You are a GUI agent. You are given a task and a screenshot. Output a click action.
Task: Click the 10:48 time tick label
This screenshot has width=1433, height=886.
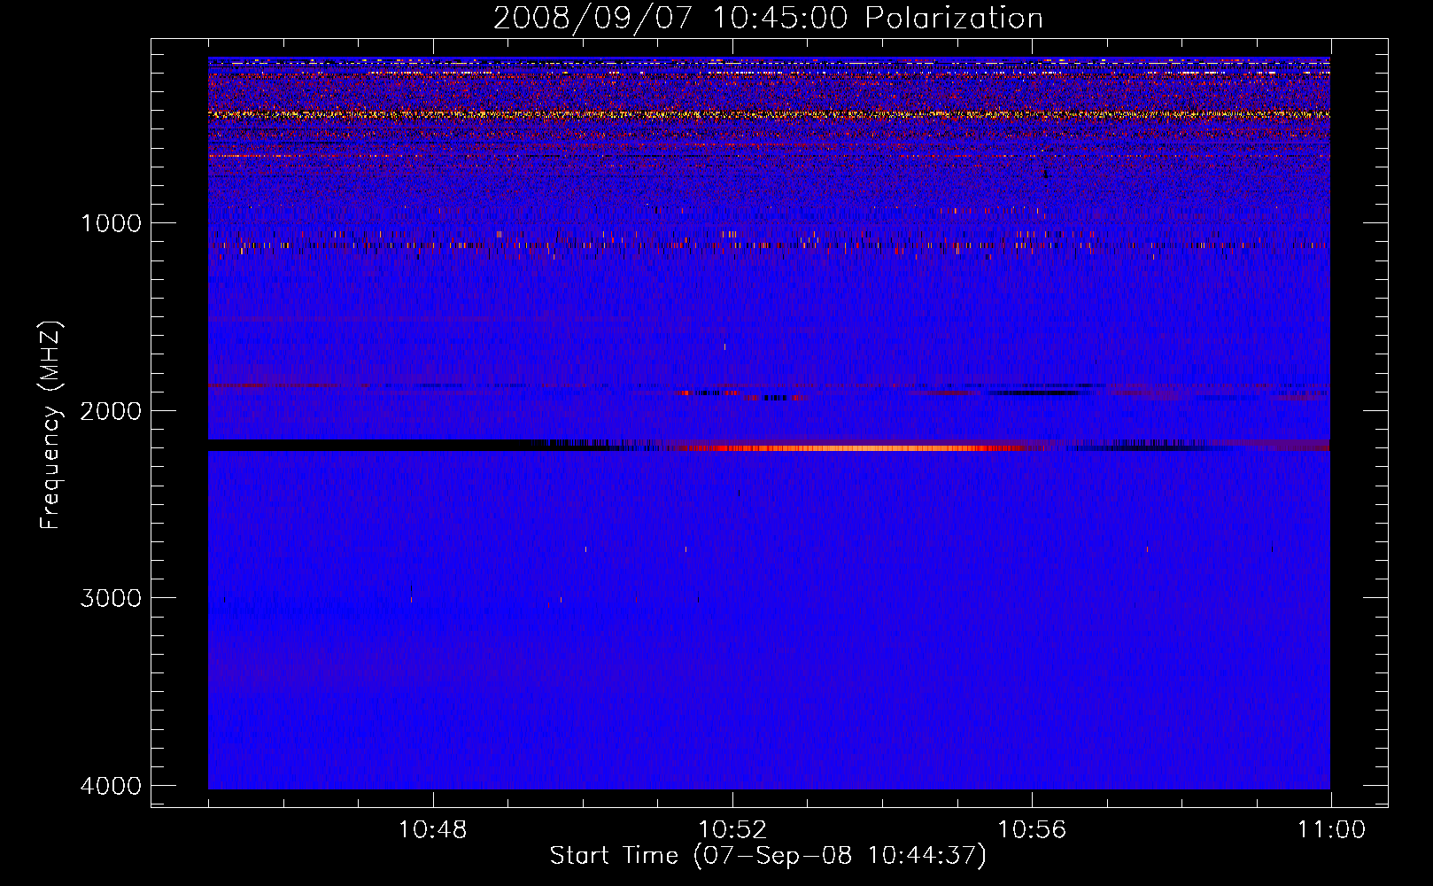coord(433,830)
